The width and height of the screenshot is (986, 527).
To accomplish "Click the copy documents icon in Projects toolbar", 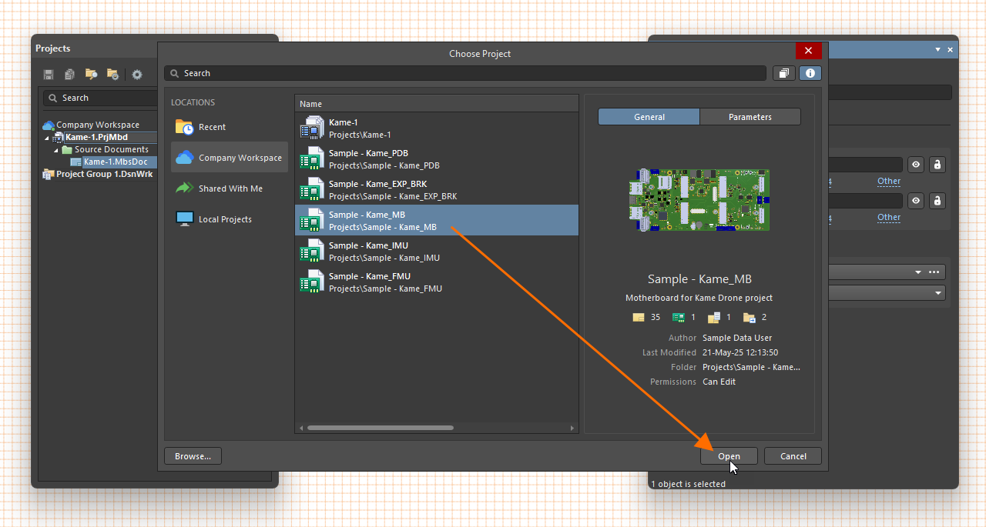I will pyautogui.click(x=69, y=75).
